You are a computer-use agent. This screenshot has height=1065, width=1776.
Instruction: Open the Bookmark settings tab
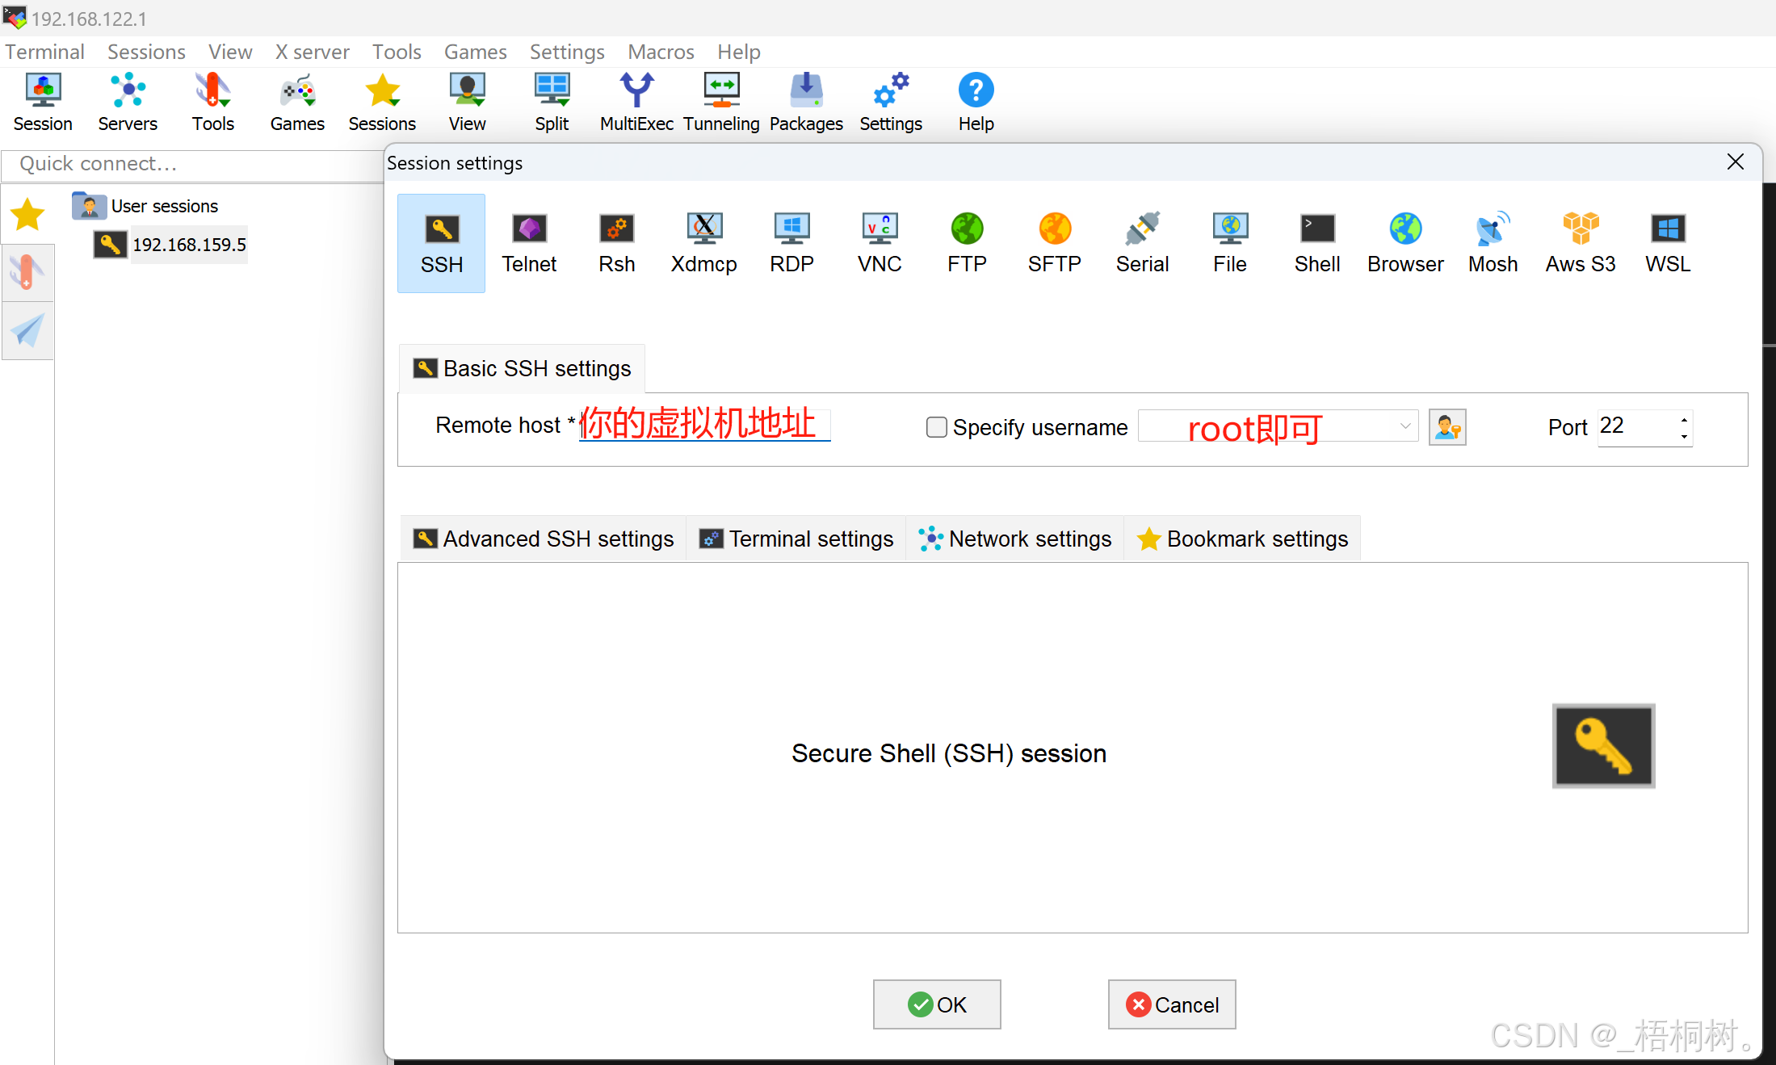(x=1242, y=539)
